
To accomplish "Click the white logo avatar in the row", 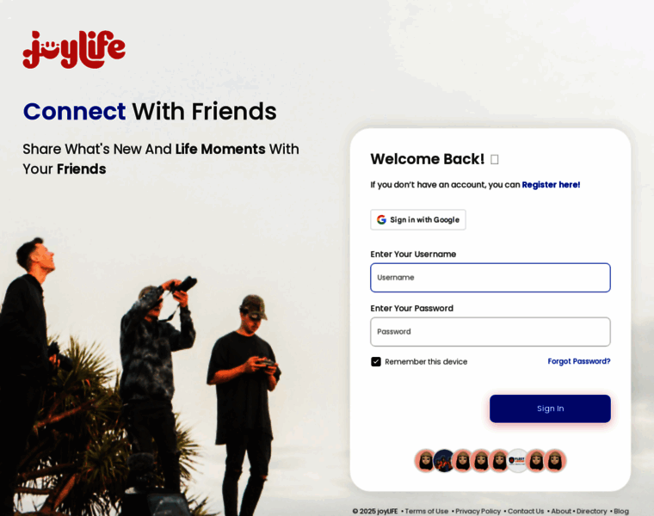I will pyautogui.click(x=518, y=461).
